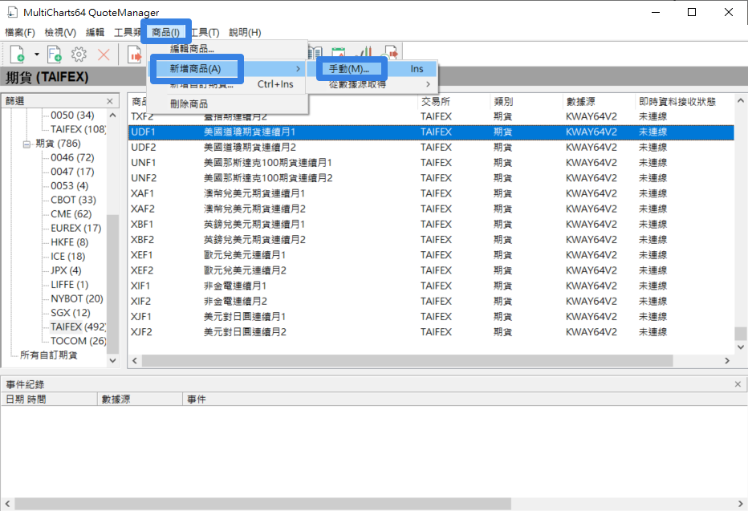Select HKFE (8) tree item
748x511 pixels.
(x=70, y=242)
